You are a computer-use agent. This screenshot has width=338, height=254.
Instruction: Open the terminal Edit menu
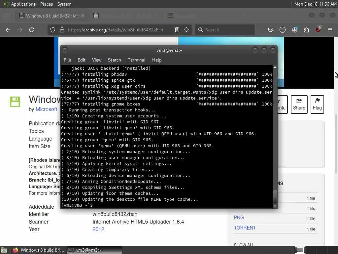tap(82, 60)
